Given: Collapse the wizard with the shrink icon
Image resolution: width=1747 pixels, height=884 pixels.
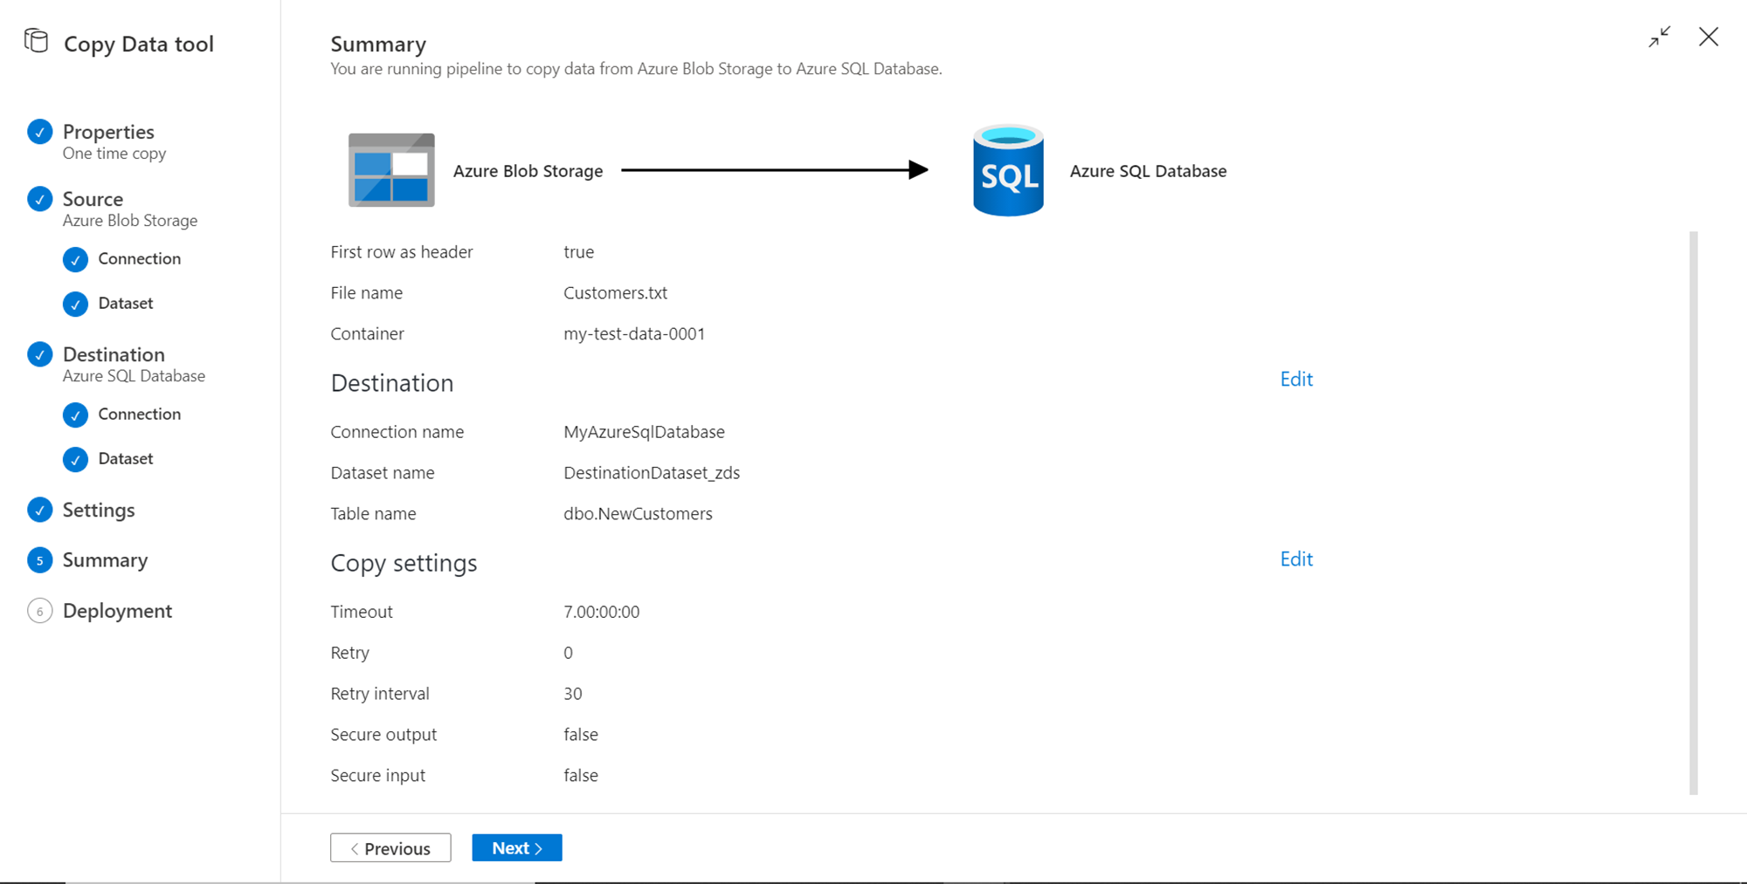Looking at the screenshot, I should [1659, 37].
